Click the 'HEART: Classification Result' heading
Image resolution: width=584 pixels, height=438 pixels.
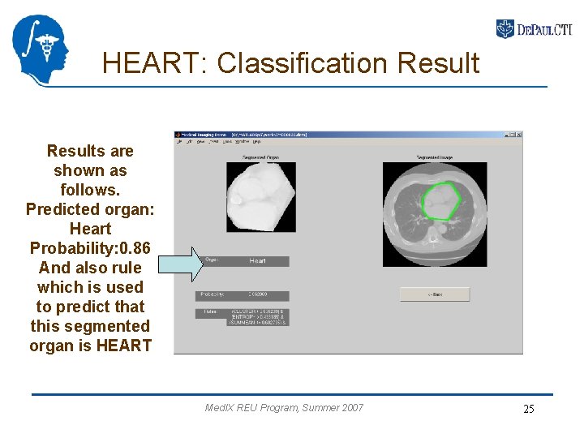[x=291, y=62]
